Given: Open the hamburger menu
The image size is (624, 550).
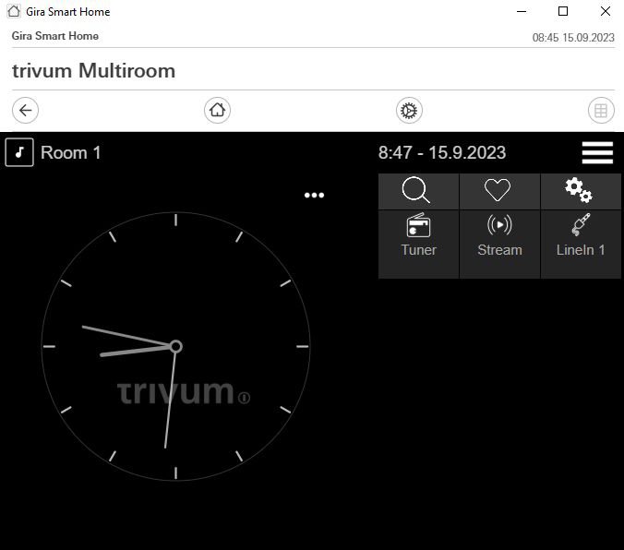Looking at the screenshot, I should [597, 153].
